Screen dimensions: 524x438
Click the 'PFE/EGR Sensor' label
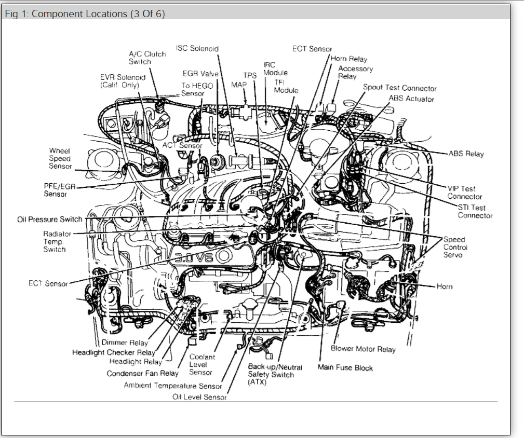point(60,190)
